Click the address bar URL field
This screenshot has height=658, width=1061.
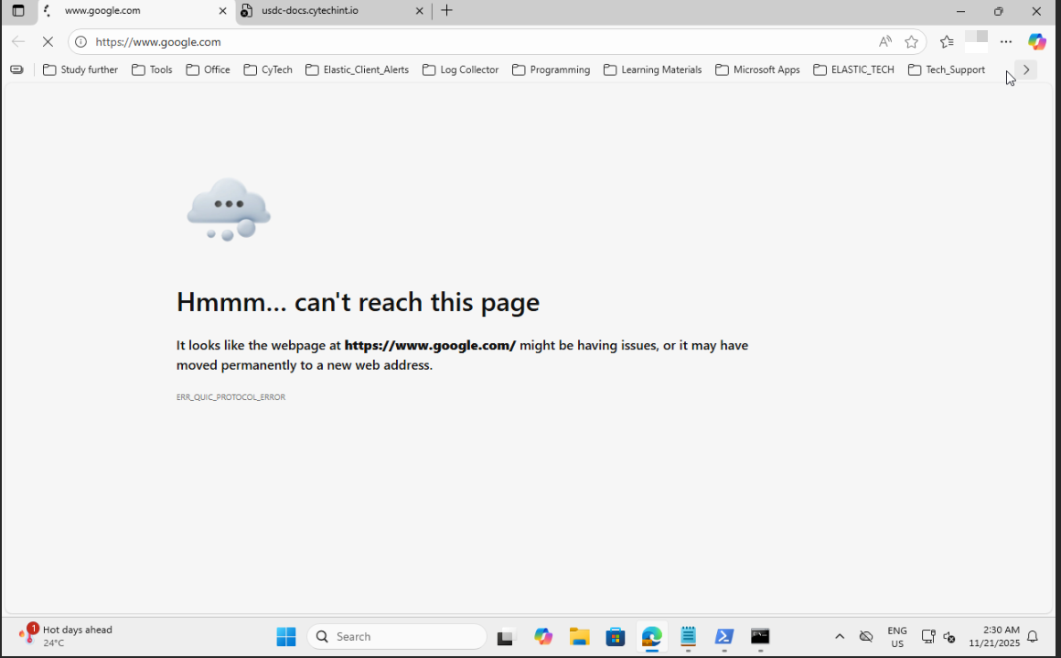click(476, 42)
